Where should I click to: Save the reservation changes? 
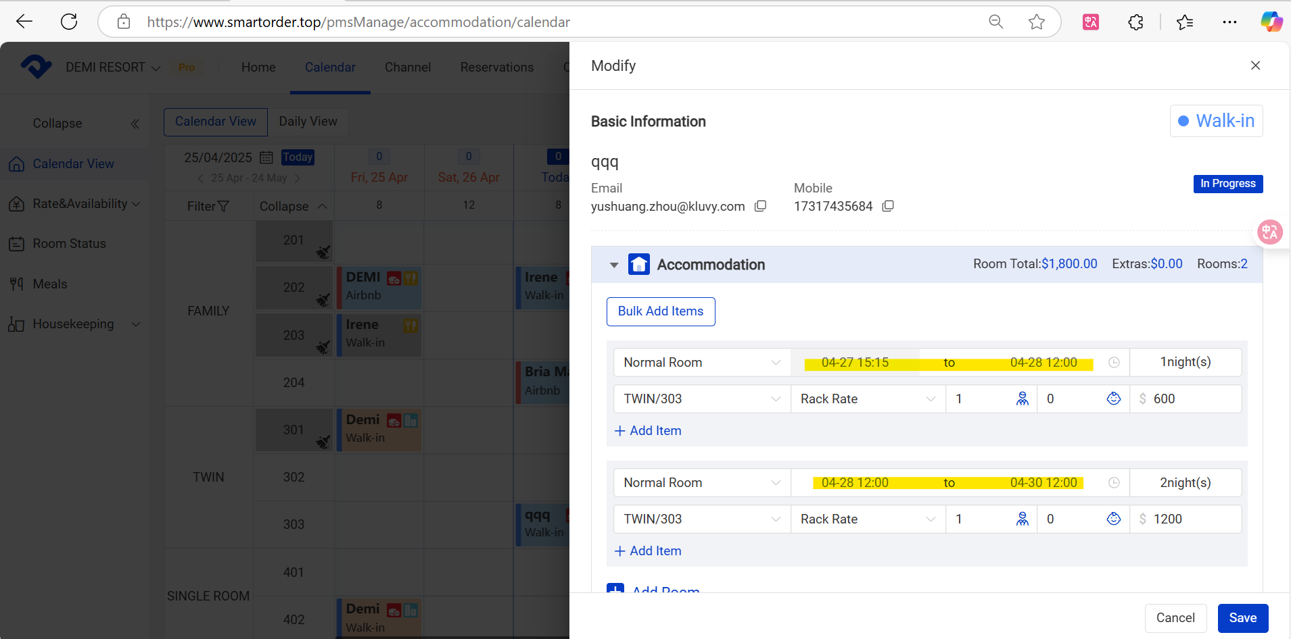(1242, 618)
